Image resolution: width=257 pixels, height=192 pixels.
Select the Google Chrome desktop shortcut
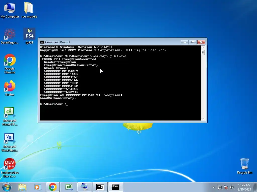click(10, 64)
